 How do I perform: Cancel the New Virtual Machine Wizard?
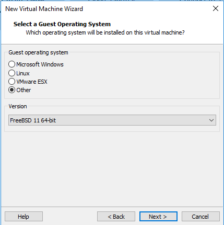(x=201, y=217)
